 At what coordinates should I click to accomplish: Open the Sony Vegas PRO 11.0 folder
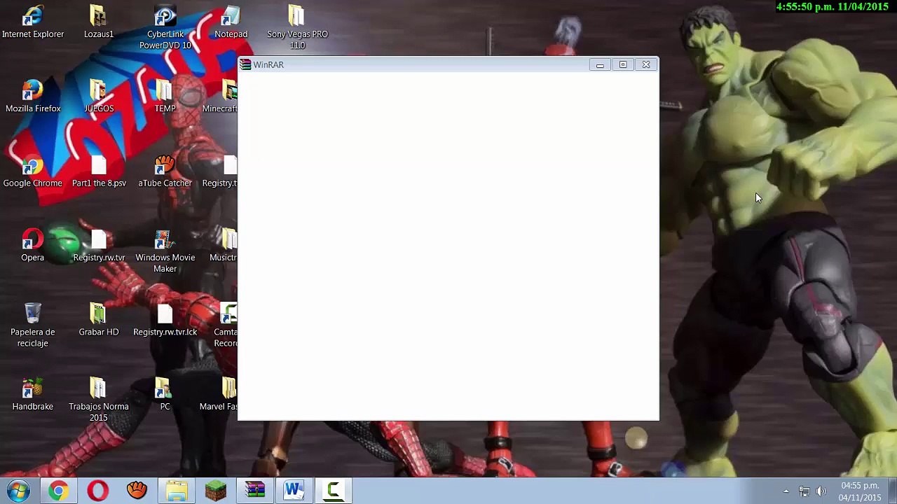click(297, 27)
